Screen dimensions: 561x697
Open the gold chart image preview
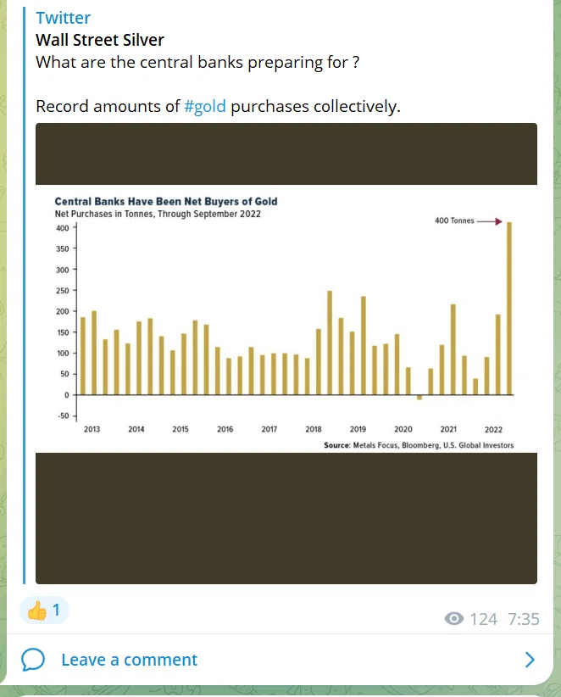point(286,354)
